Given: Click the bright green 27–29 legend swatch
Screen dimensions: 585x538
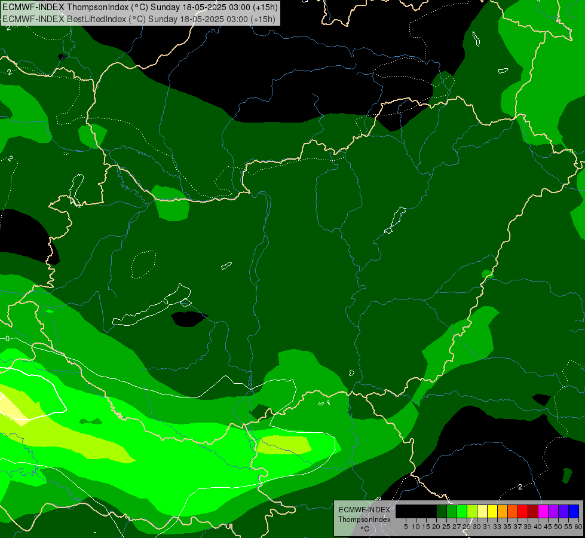Looking at the screenshot, I should (x=462, y=511).
